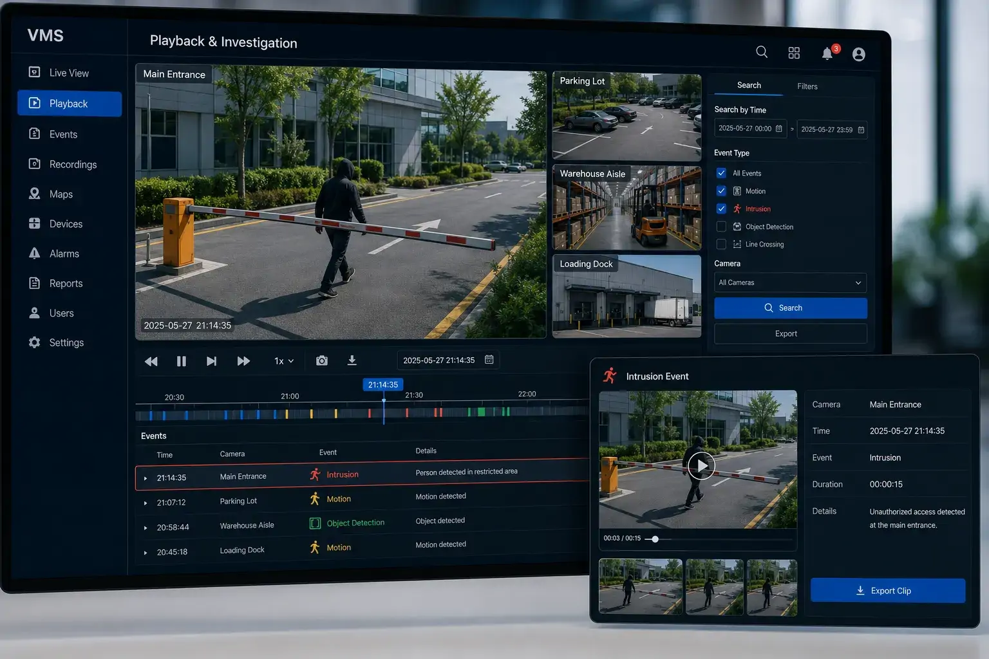Screen dimensions: 989x659
Task: Expand the 21:07:12 event row
Action: (146, 503)
